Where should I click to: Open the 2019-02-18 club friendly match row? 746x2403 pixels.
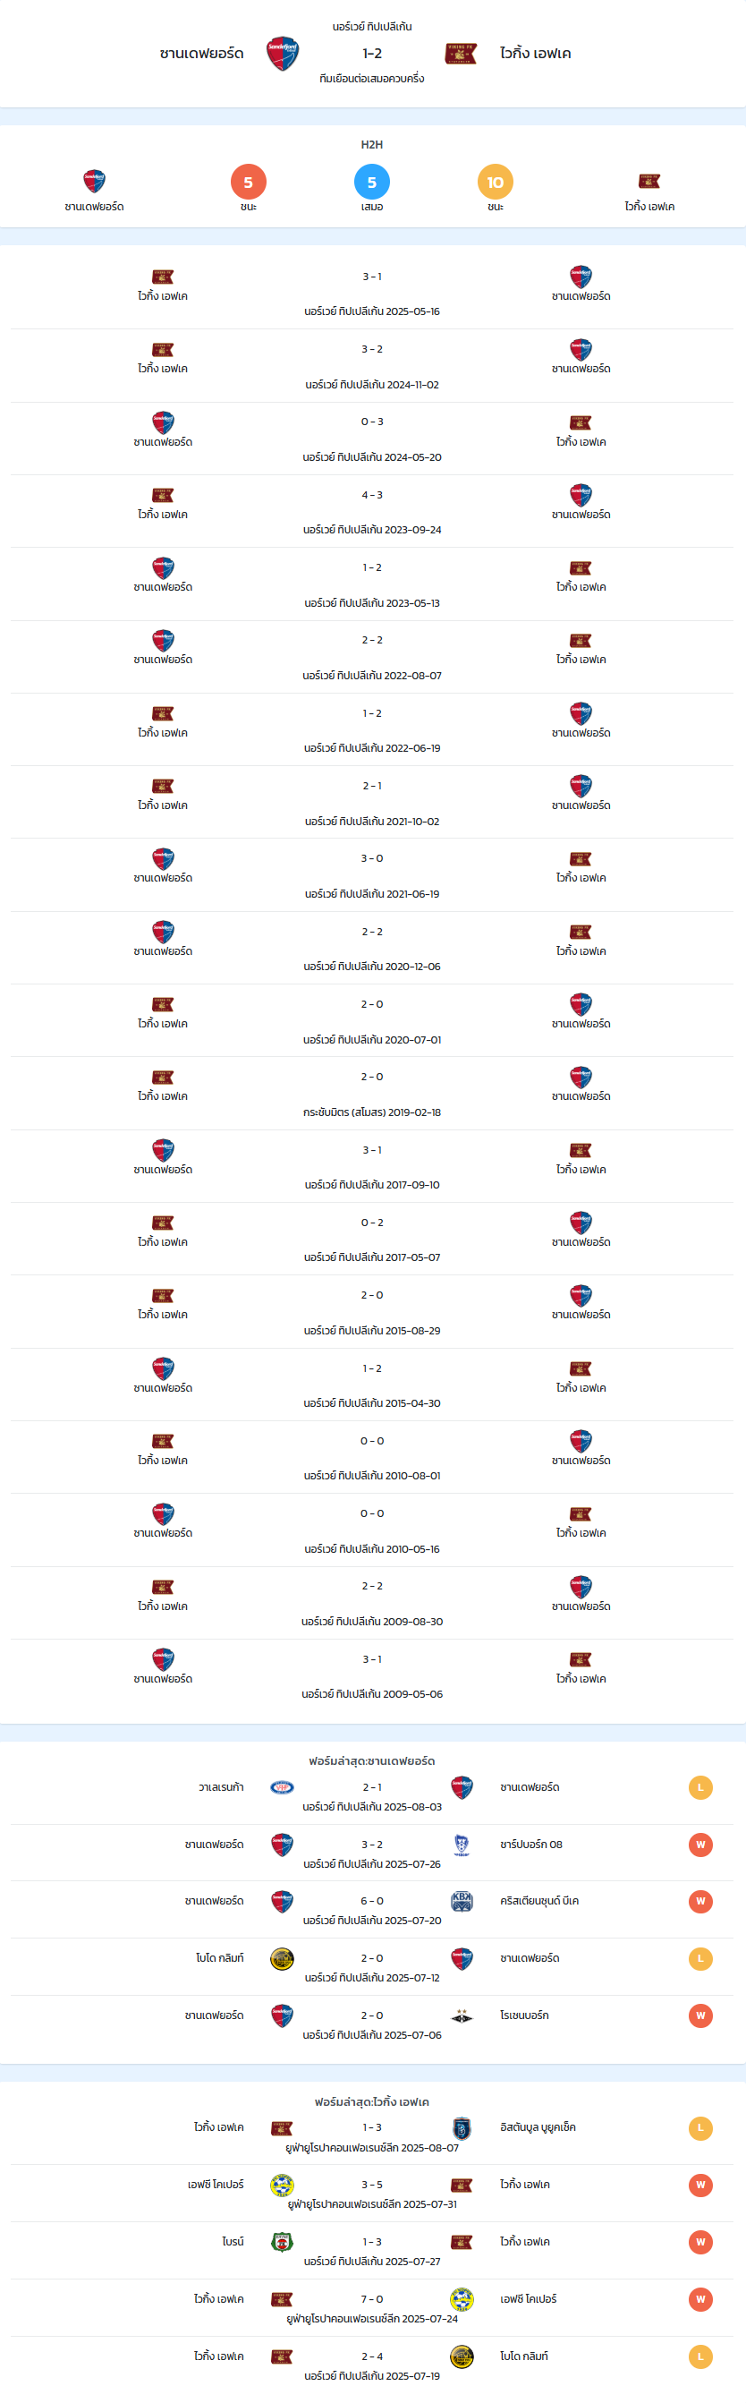(x=372, y=1094)
